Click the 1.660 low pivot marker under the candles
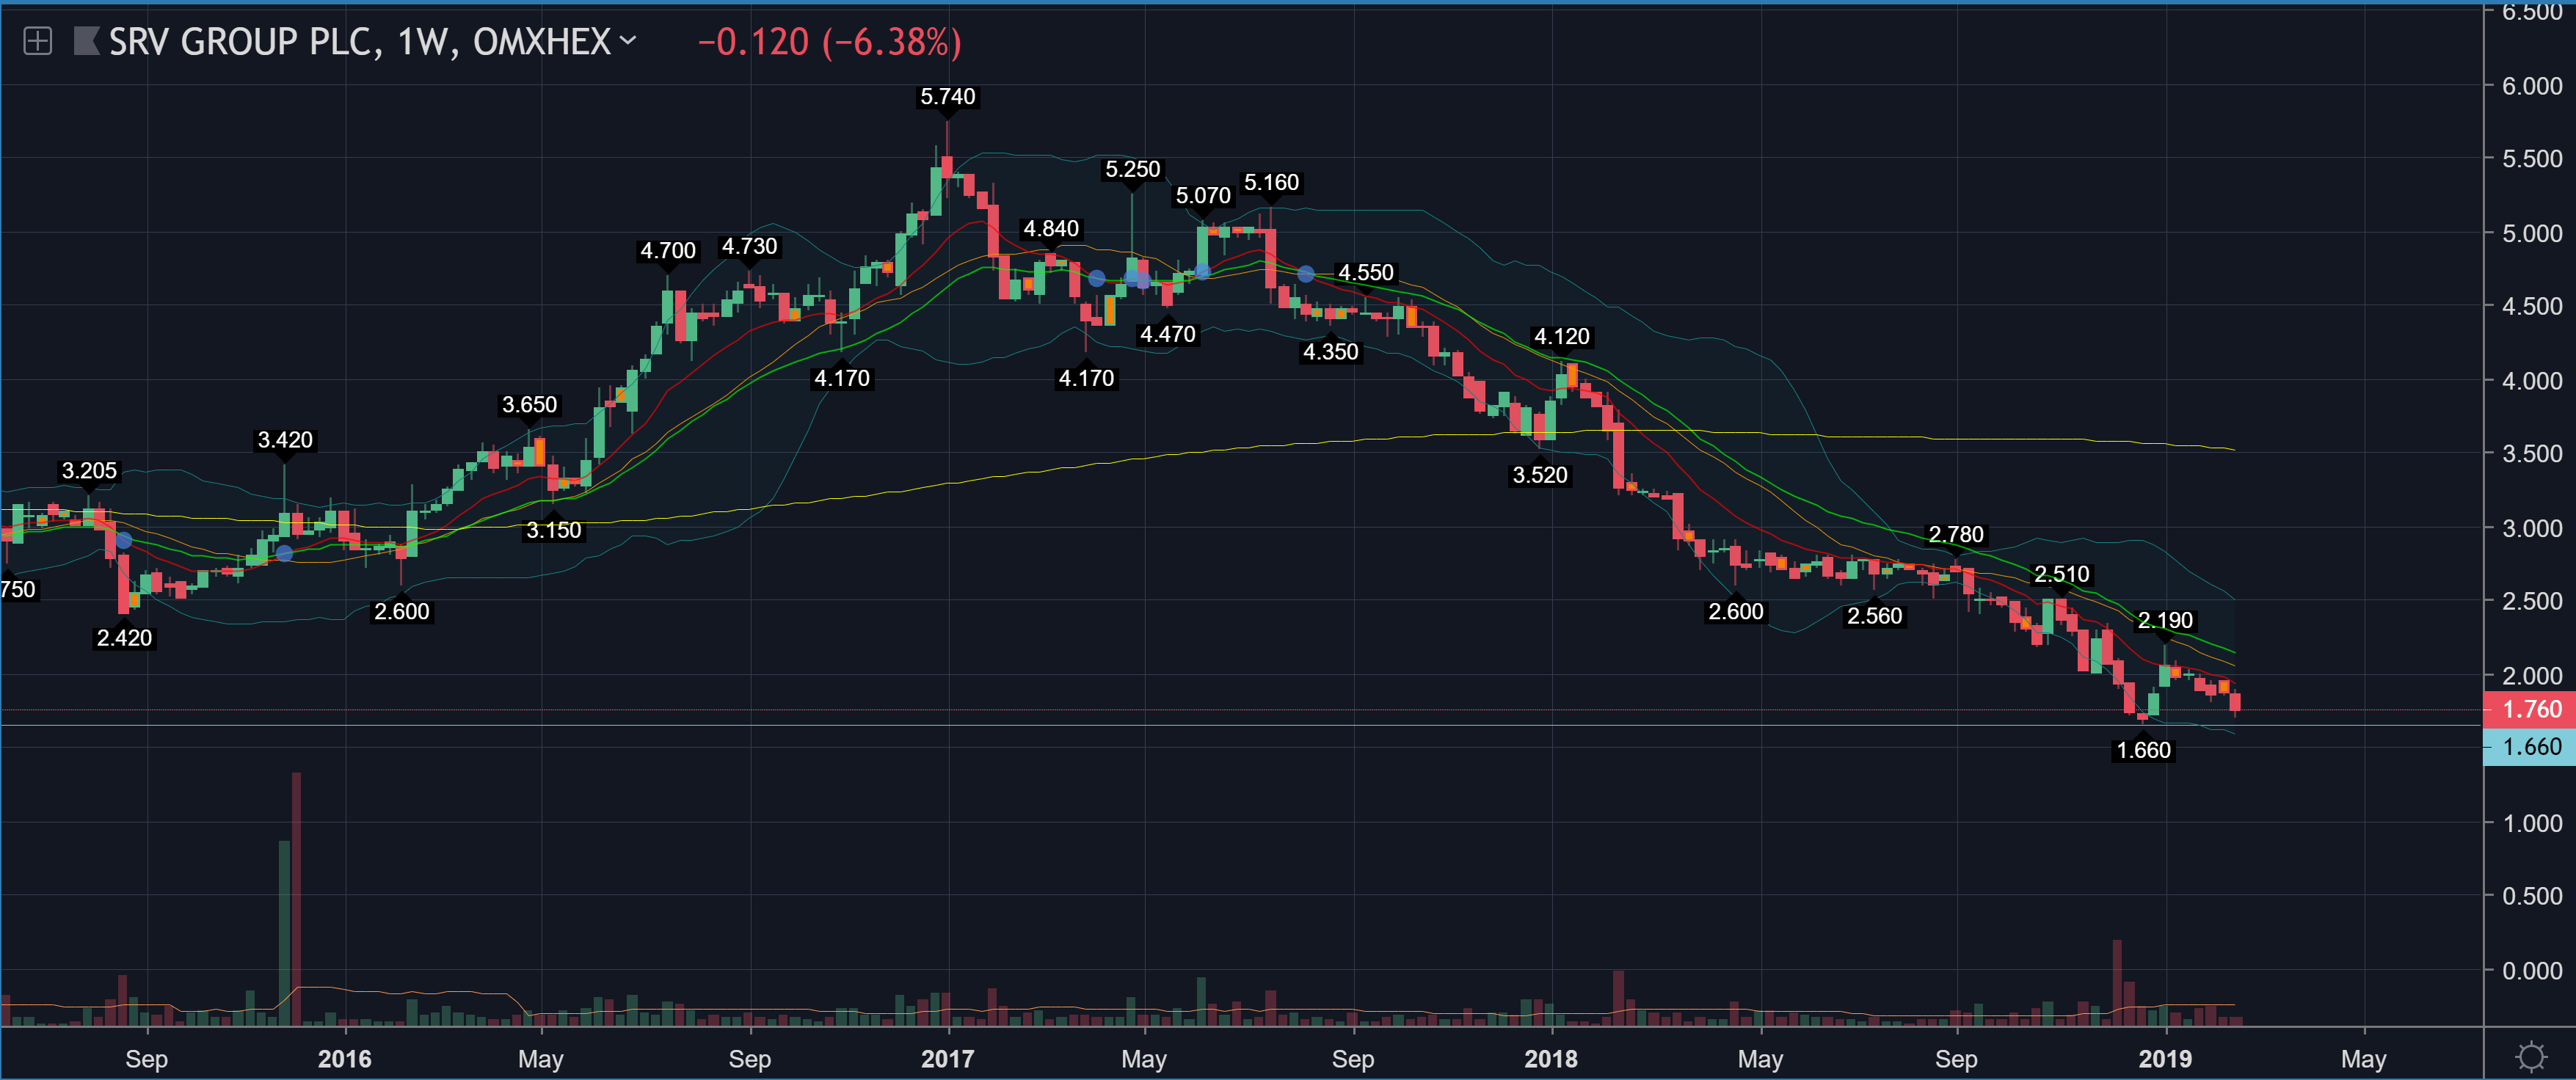 click(2142, 750)
